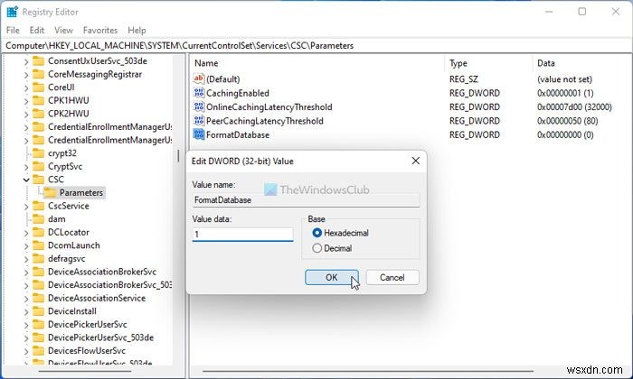Click the PeerCachingLatencyThreshold DWORD icon

[199, 121]
